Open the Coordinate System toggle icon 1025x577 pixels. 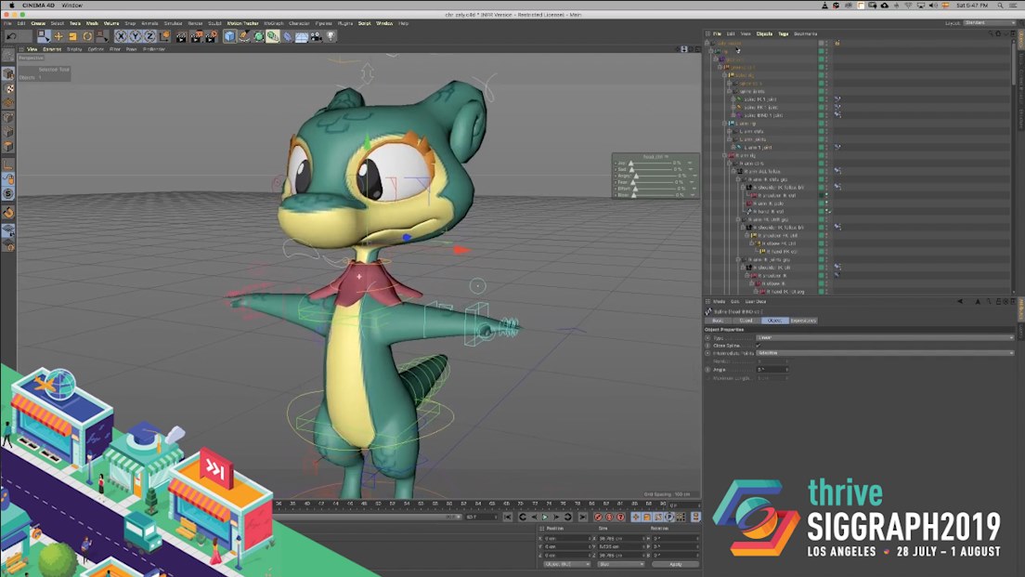pos(164,36)
